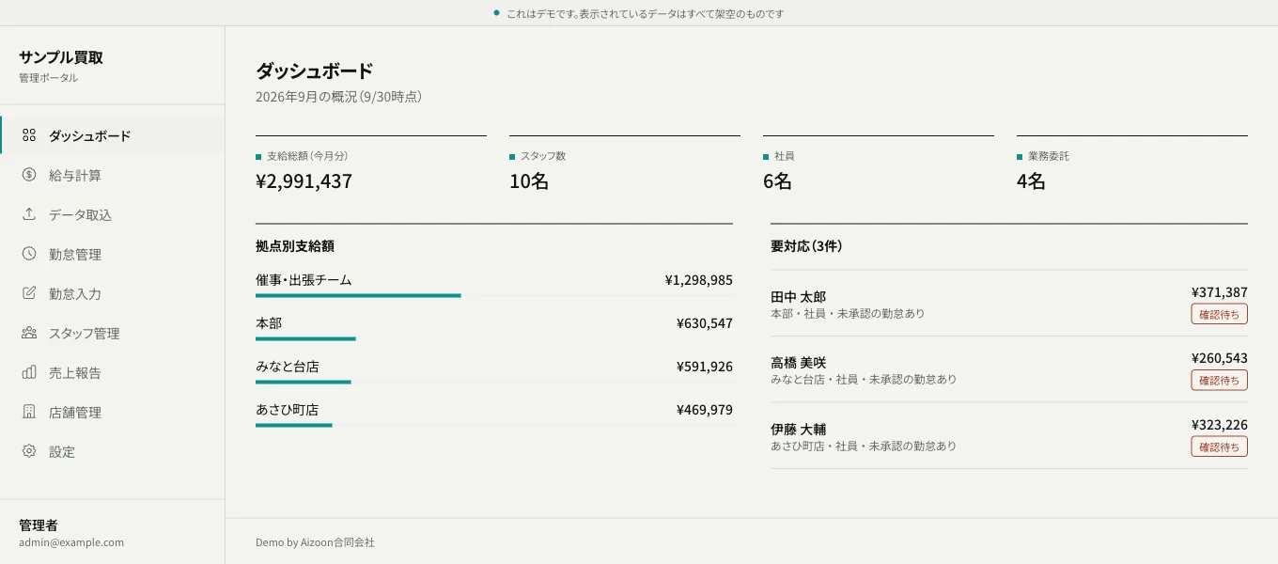Click the 給与計算 coin icon
The image size is (1278, 564).
(x=29, y=175)
